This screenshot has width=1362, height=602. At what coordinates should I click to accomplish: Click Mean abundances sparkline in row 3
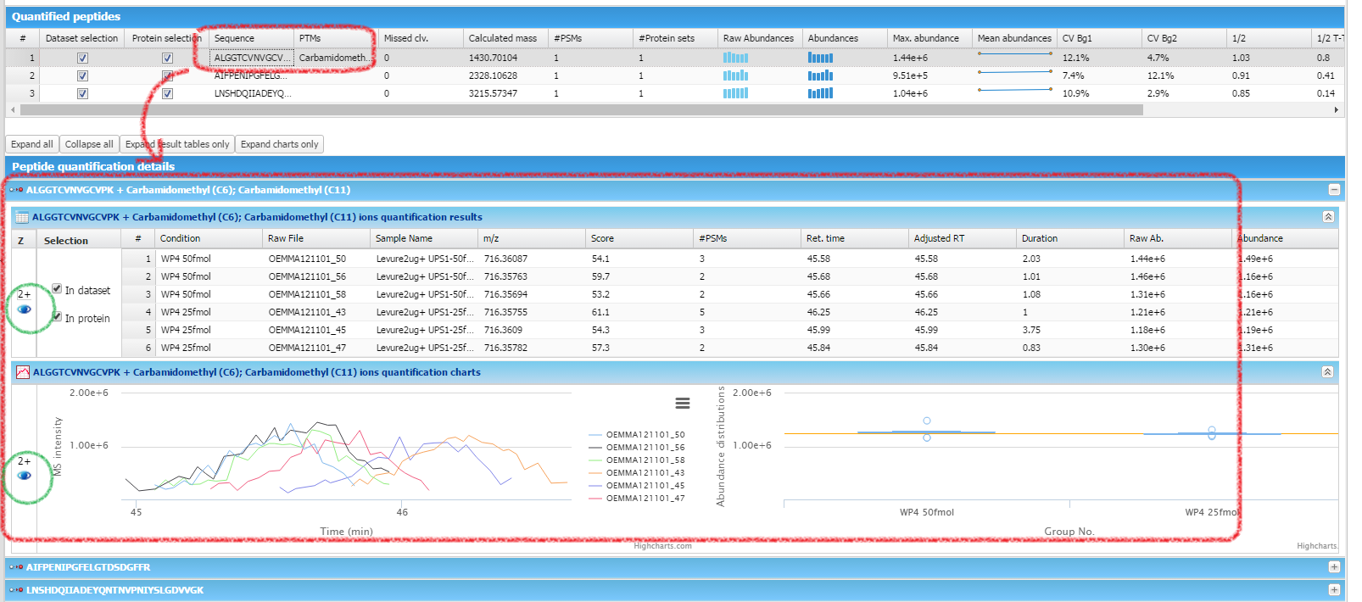tap(1014, 91)
